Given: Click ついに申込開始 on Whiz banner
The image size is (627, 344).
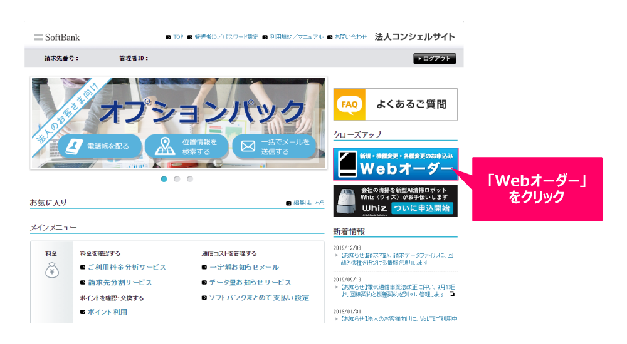Looking at the screenshot, I should coord(422,208).
